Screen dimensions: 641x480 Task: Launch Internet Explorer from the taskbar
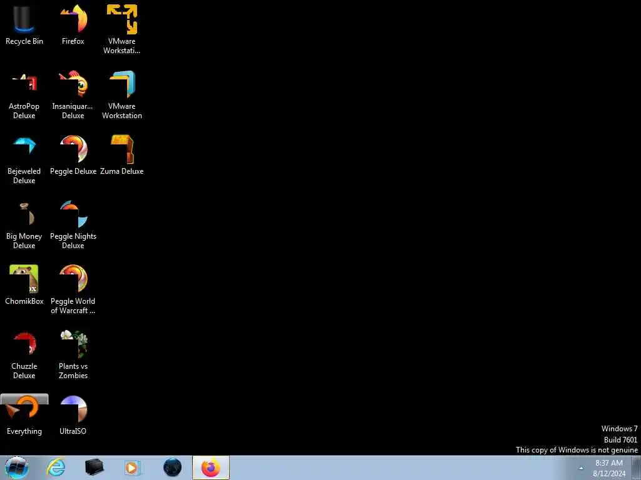point(56,467)
